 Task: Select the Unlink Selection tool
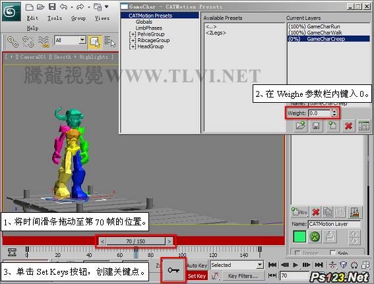click(28, 42)
